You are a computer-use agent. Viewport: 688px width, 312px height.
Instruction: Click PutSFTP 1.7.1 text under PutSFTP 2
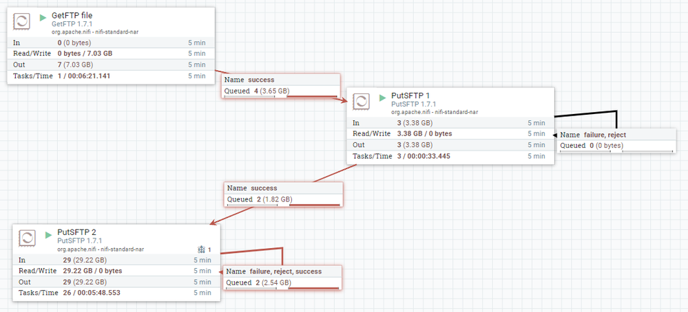click(x=79, y=241)
